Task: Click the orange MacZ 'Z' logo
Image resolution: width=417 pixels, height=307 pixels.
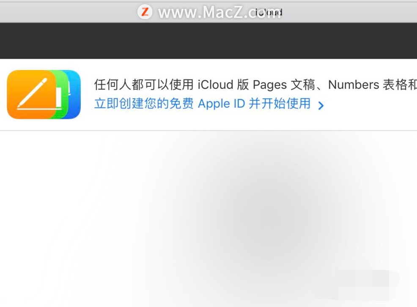Action: tap(145, 12)
